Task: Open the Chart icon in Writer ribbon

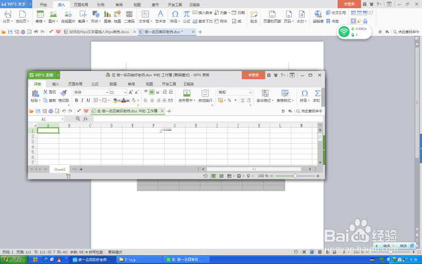Action: pos(107,16)
